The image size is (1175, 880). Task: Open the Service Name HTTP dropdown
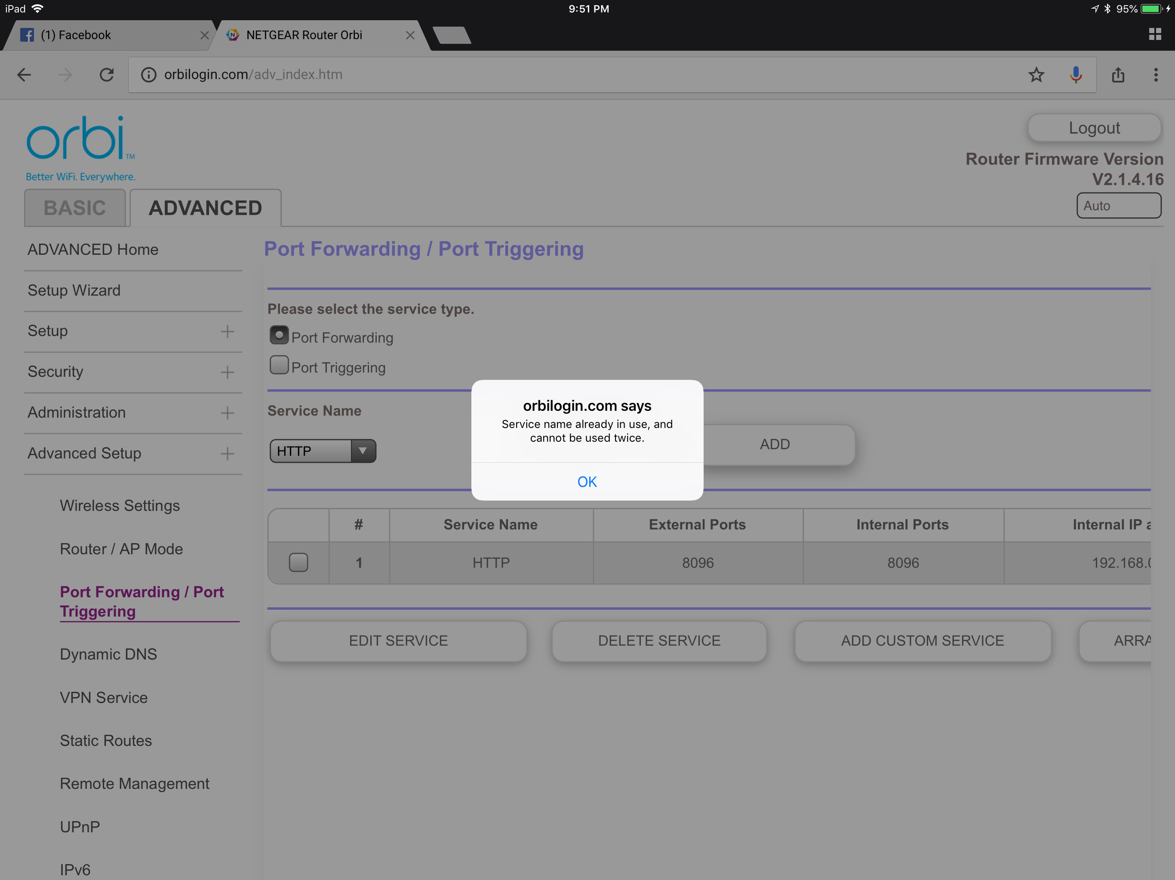(x=363, y=451)
